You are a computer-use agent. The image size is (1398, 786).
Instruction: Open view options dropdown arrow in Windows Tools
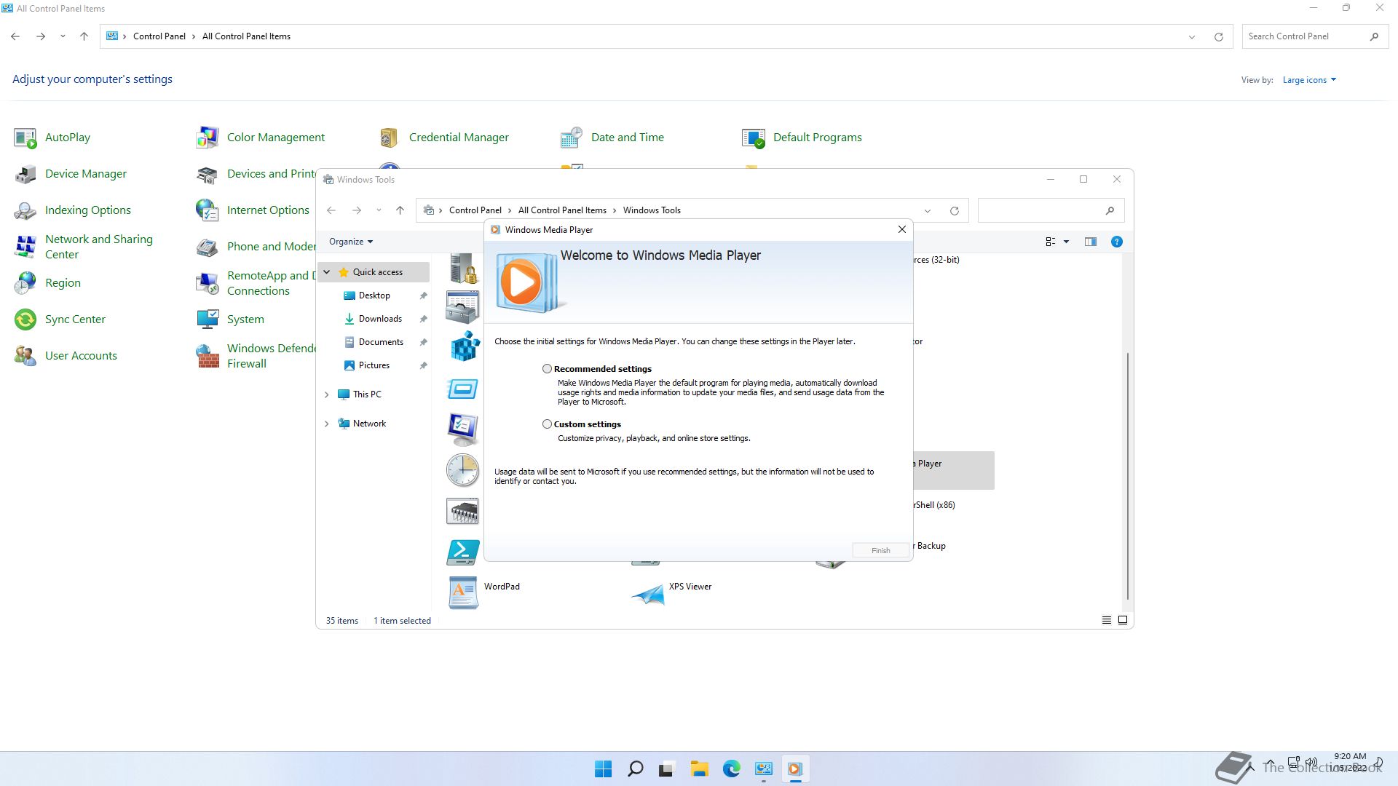coord(1066,242)
